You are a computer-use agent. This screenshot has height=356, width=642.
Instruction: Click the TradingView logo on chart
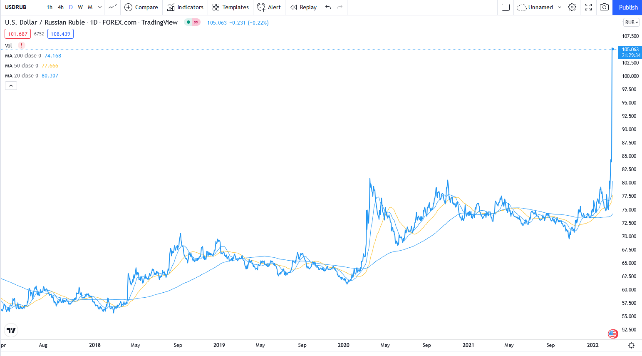11,331
